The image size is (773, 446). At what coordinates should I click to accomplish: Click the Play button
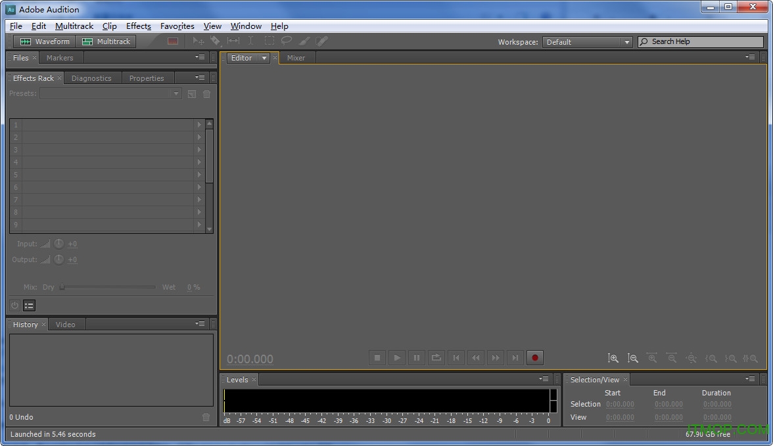coord(397,358)
